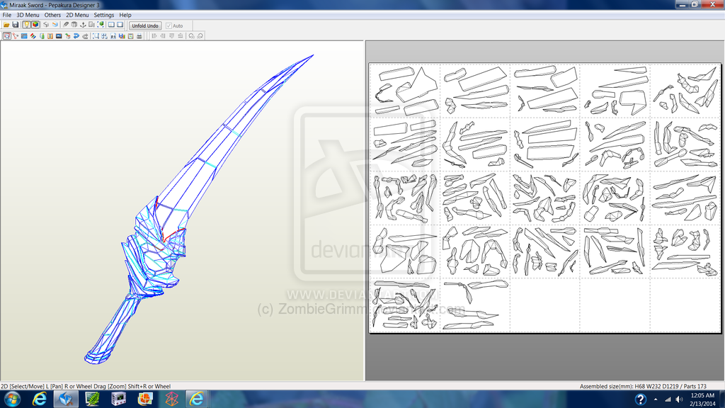Click the blue red bar chart icon
This screenshot has height=408, width=725.
point(122,35)
